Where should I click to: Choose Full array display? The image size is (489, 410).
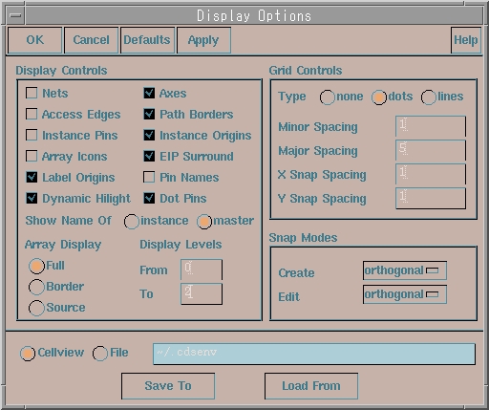coord(36,266)
